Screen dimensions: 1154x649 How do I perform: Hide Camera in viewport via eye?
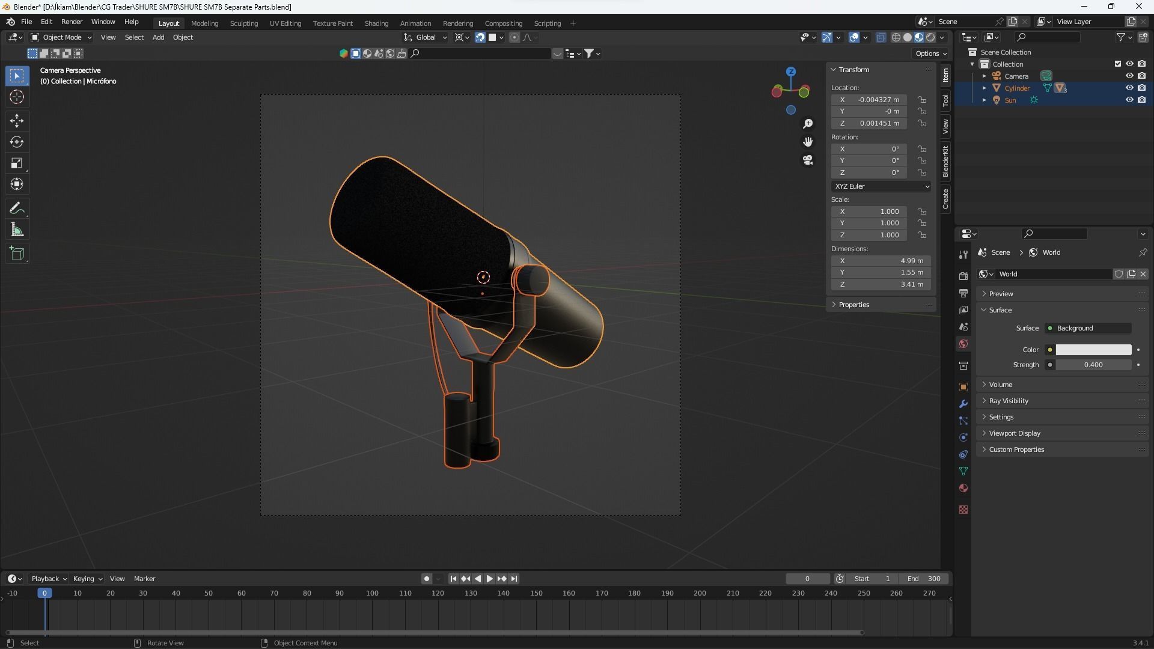(x=1129, y=76)
